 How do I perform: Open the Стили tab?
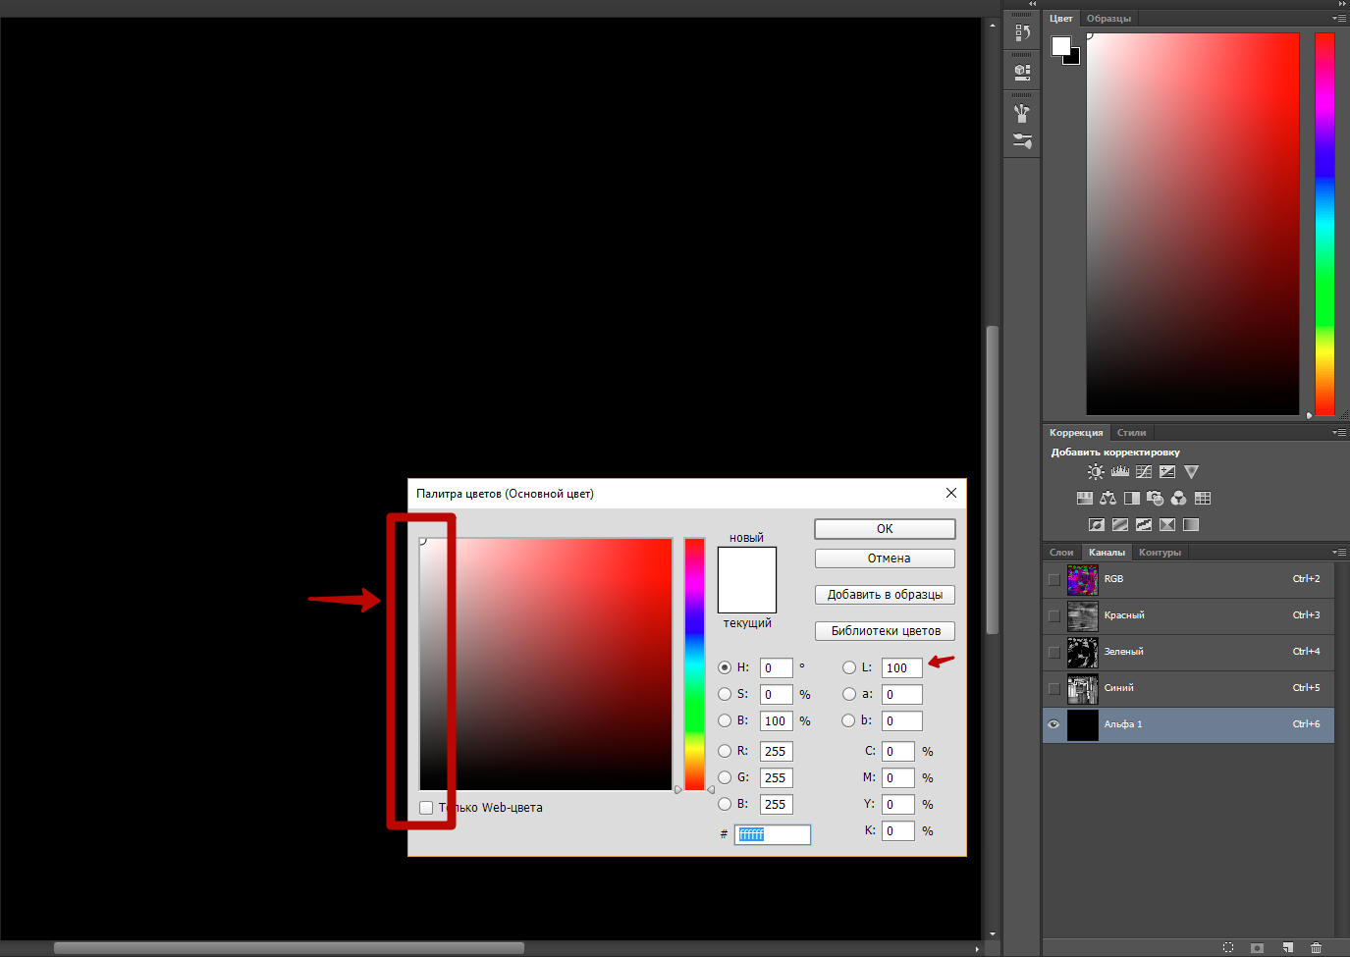point(1131,432)
